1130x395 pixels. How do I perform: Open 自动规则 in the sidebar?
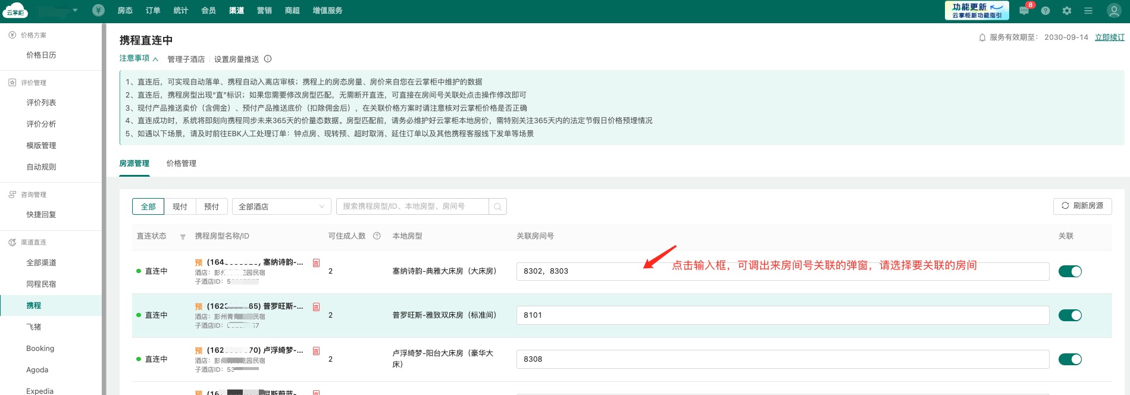click(41, 167)
